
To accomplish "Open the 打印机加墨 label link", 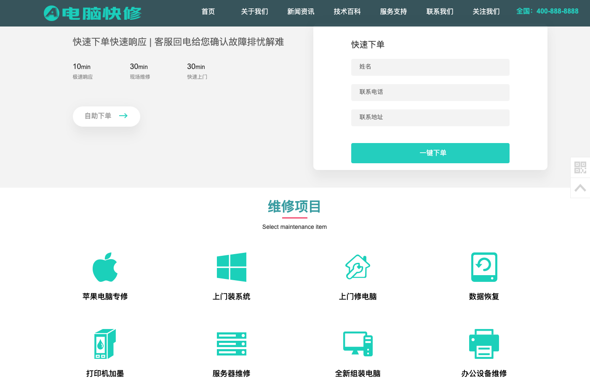I will 105,374.
